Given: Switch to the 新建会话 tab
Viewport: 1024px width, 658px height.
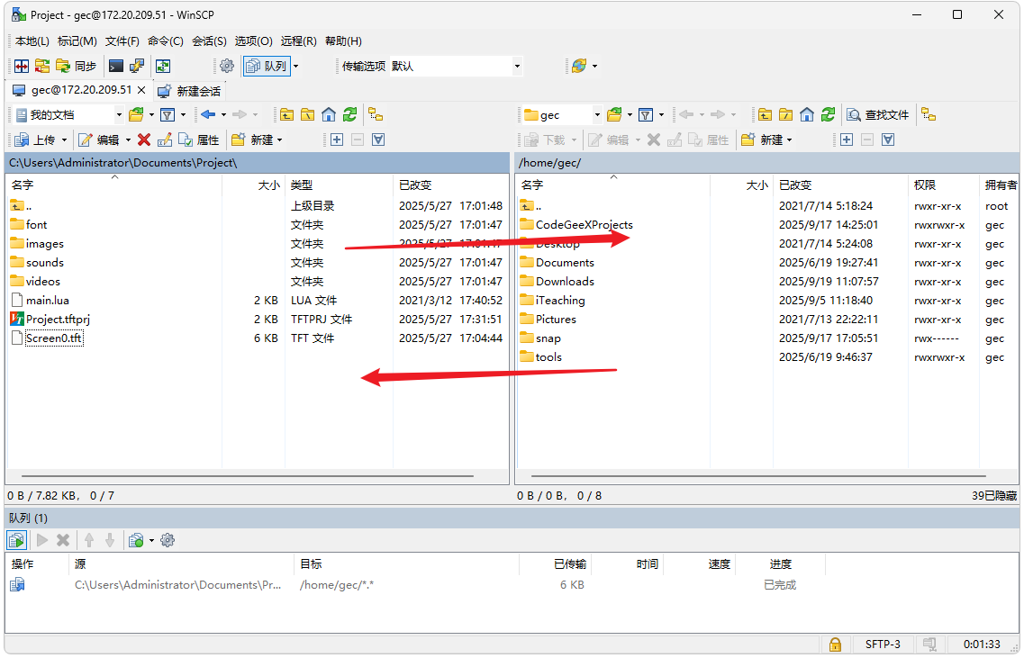Looking at the screenshot, I should (x=189, y=91).
